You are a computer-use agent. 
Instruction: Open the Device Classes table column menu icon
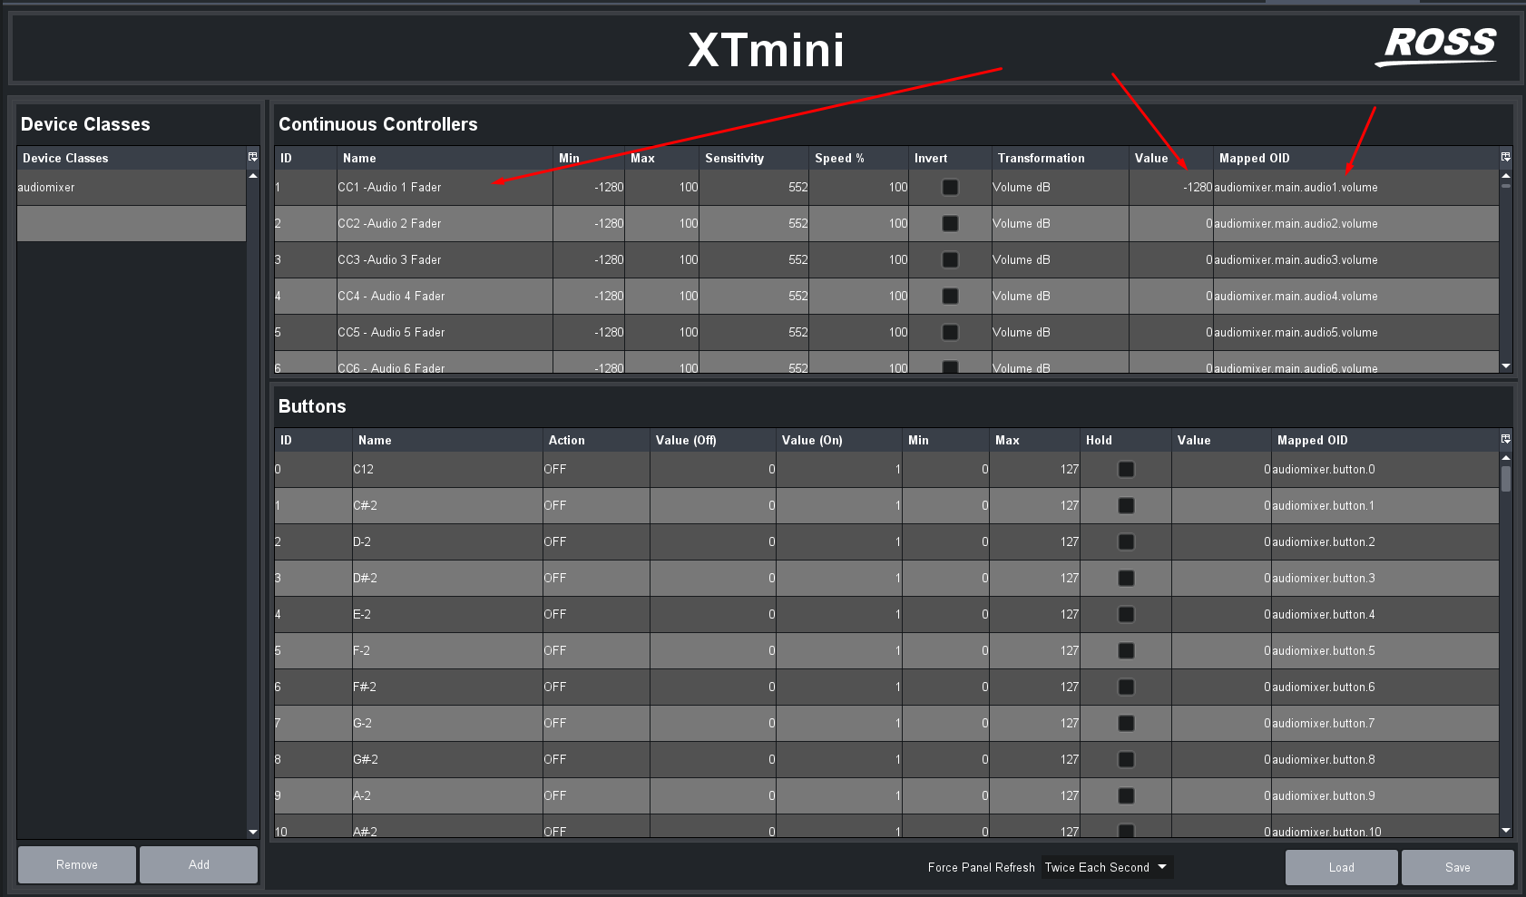click(x=253, y=157)
